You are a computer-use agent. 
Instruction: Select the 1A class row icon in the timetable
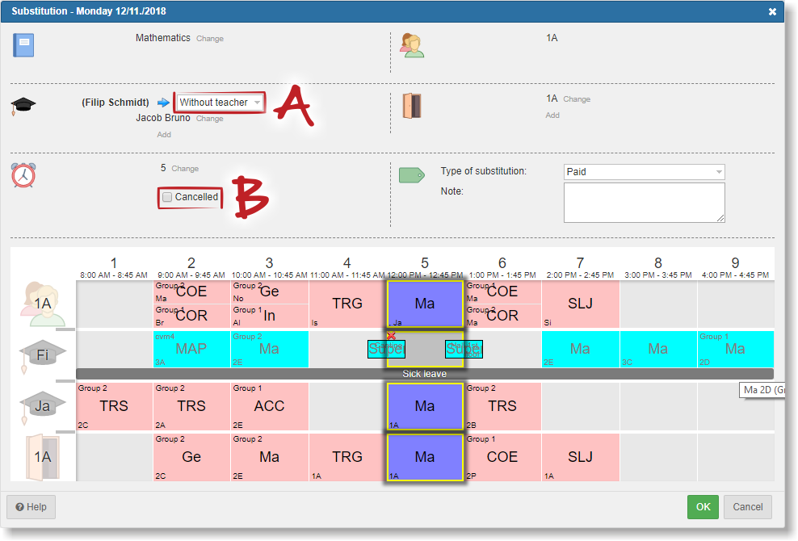[43, 304]
